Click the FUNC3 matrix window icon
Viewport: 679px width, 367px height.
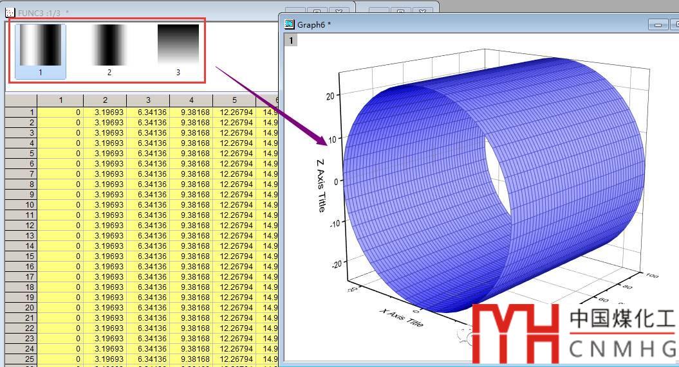(10, 12)
